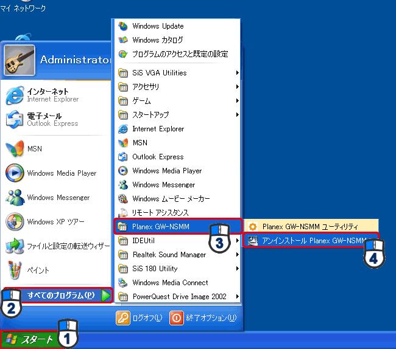Viewport: 396px width, 349px height.
Task: Click the MSN icon in programs list
Action: 123,143
